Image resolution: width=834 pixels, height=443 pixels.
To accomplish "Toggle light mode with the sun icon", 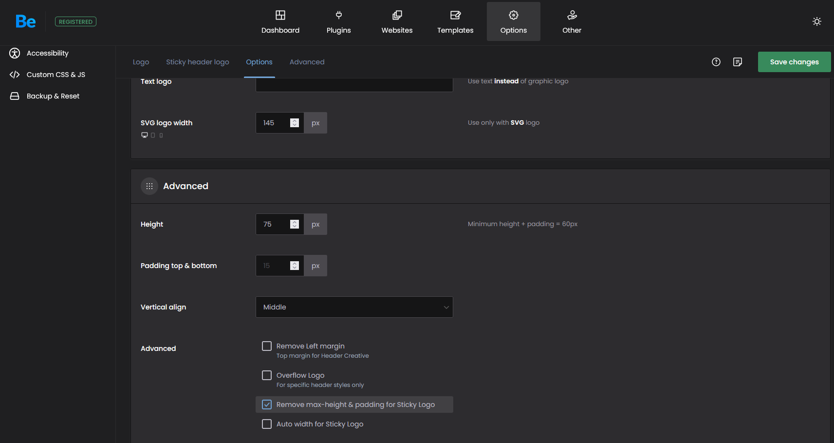I will click(817, 21).
